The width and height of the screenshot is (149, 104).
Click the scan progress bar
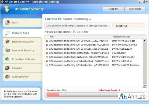[82, 95]
